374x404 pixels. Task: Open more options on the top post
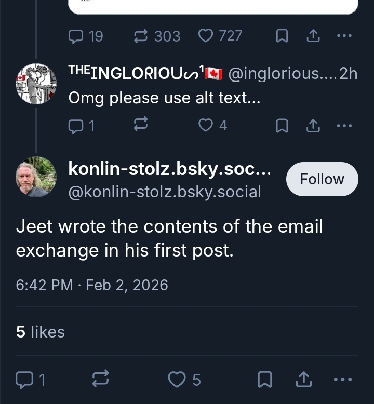click(344, 36)
